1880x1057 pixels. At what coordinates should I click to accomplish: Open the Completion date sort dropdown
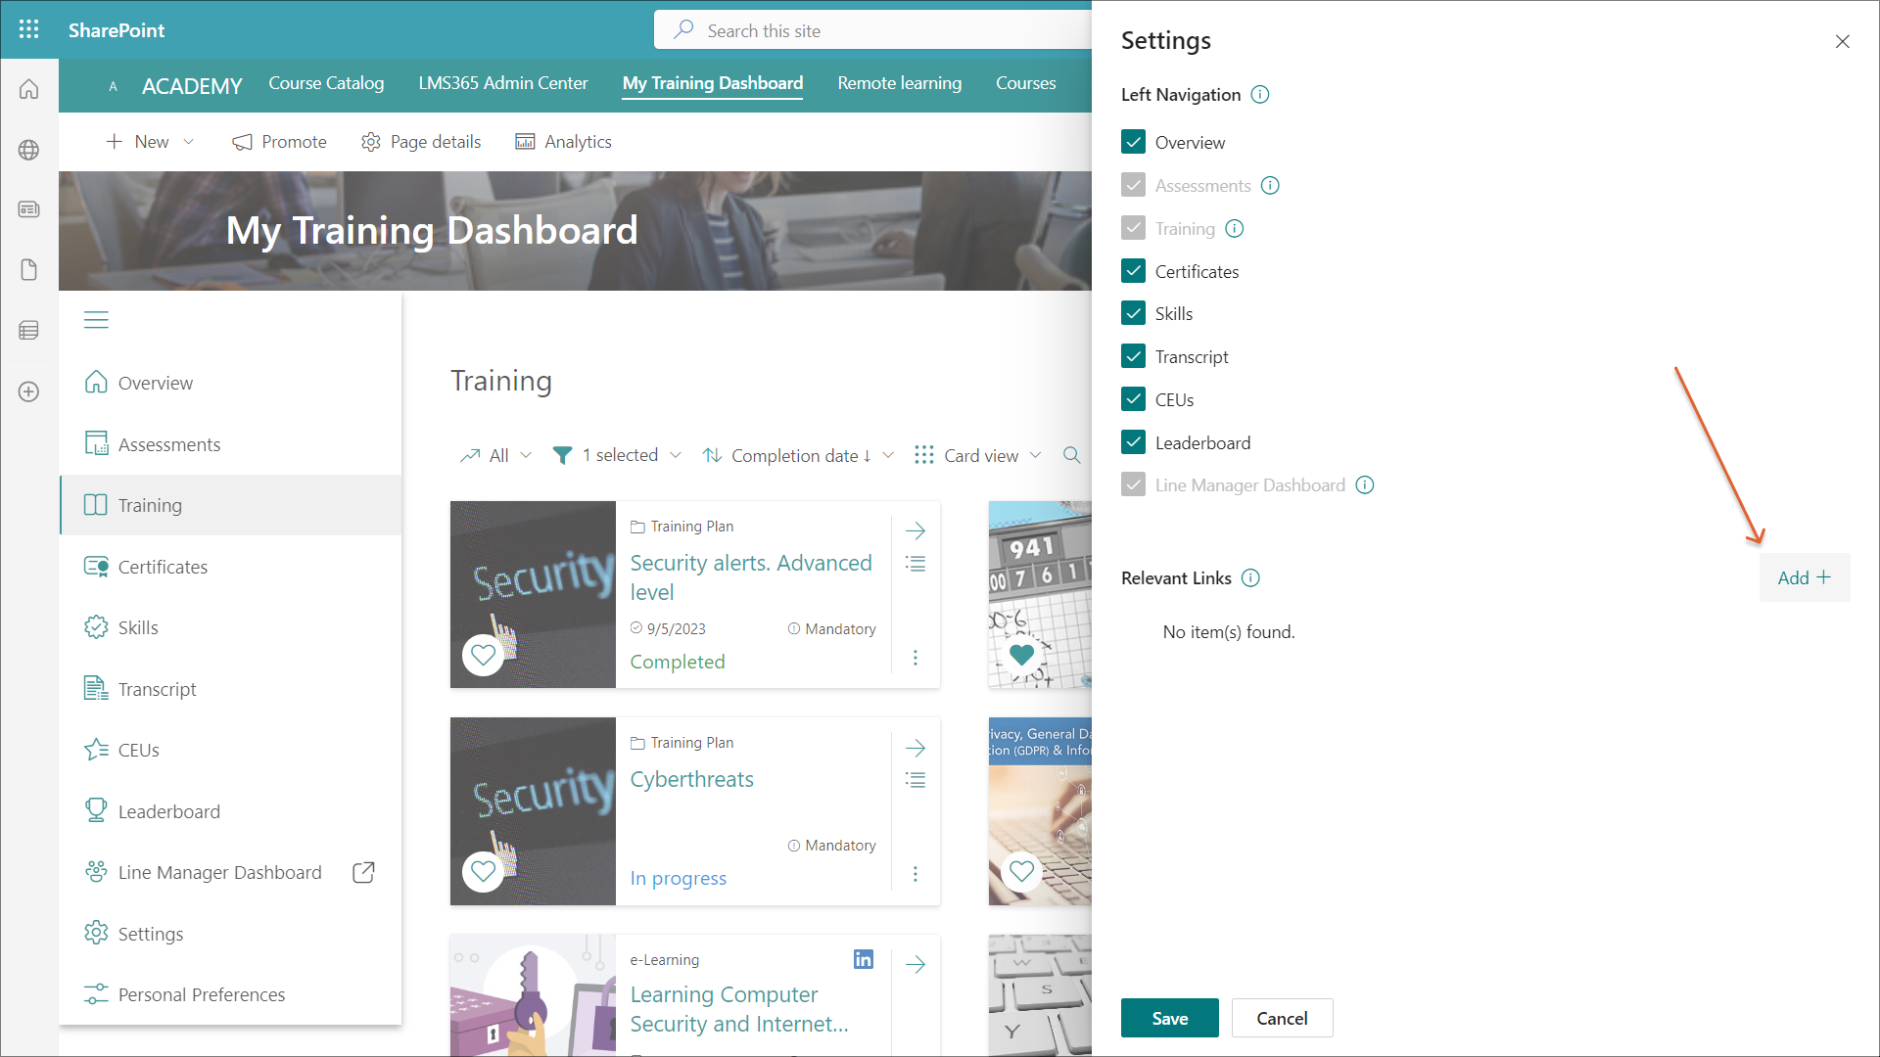click(x=887, y=455)
